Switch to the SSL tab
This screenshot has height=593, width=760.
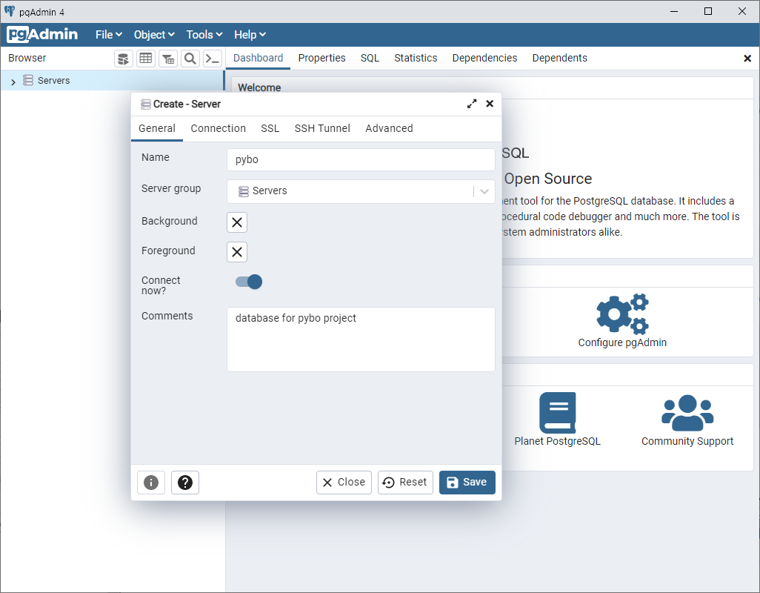(x=270, y=128)
